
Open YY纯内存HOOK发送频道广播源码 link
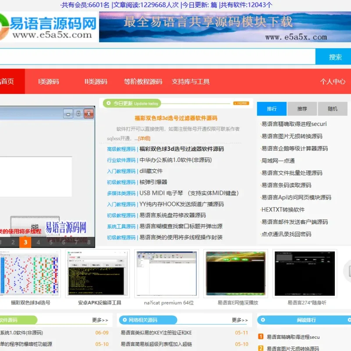pyautogui.click(x=182, y=204)
